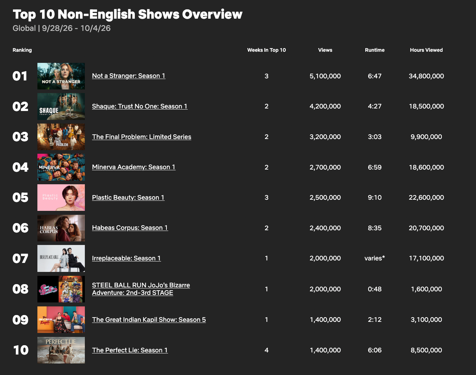
Task: Click the Irreplaceable thumbnail
Action: [x=61, y=259]
